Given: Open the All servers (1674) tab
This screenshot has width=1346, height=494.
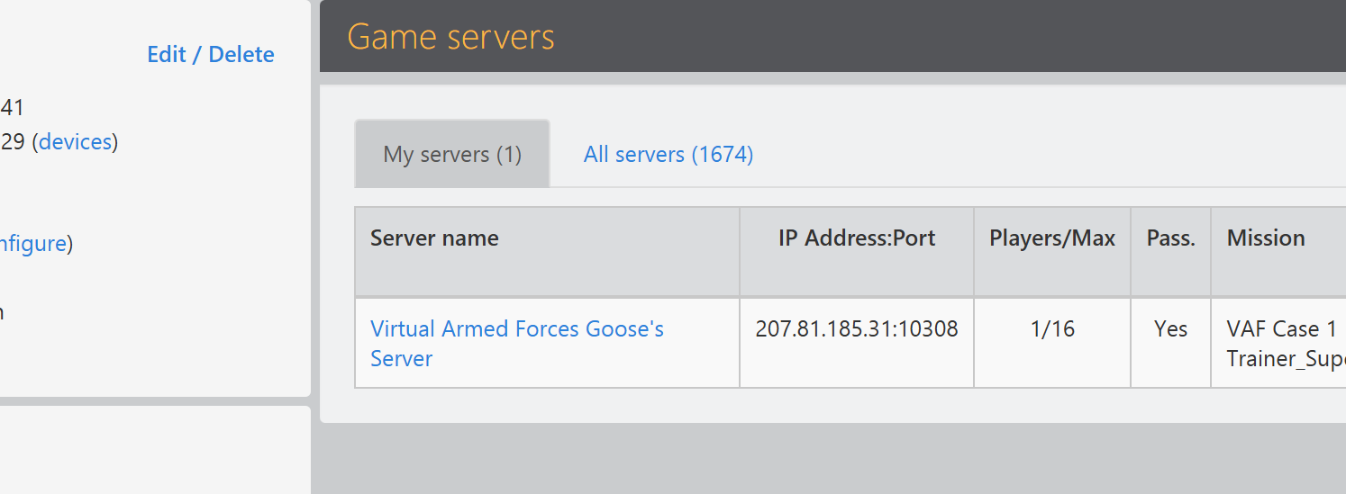Looking at the screenshot, I should pos(668,154).
